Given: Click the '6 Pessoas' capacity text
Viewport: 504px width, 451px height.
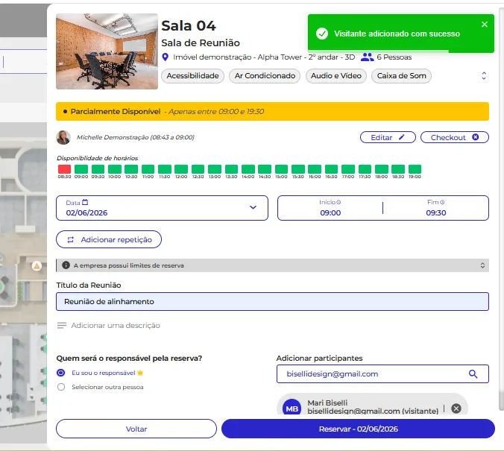Looking at the screenshot, I should click(394, 57).
